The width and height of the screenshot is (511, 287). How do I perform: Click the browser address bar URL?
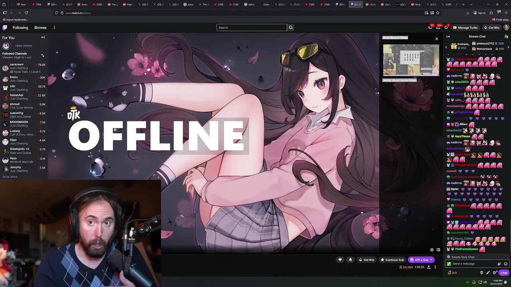click(x=78, y=13)
